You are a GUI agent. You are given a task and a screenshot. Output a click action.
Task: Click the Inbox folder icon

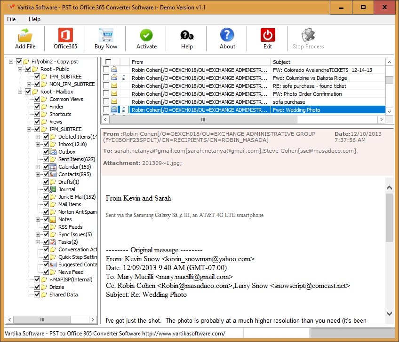click(53, 144)
